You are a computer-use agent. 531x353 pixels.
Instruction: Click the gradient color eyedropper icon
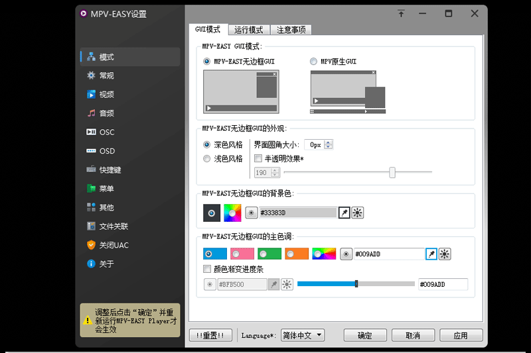[273, 284]
